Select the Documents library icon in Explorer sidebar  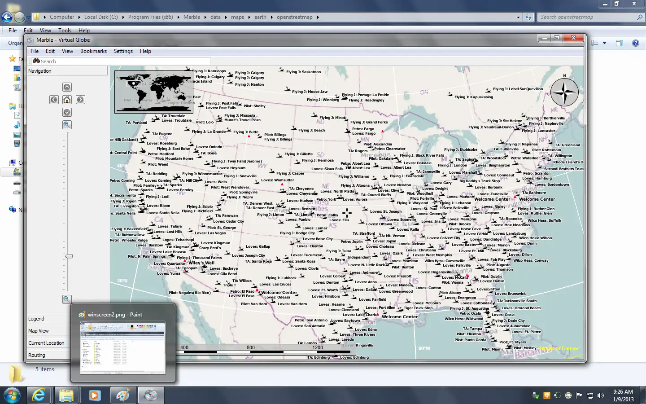click(17, 115)
